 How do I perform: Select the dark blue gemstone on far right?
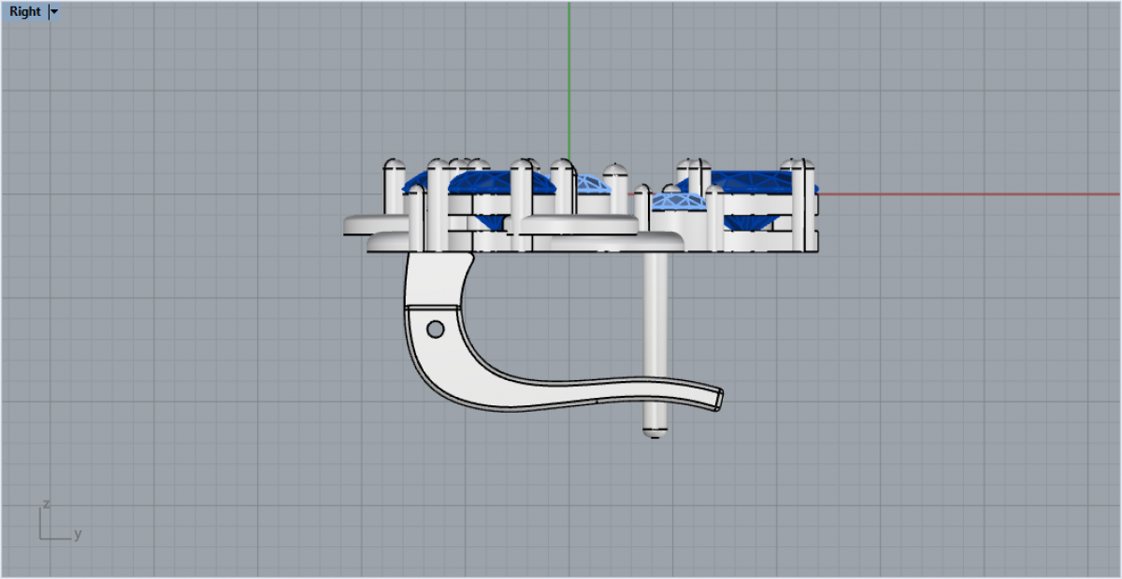(748, 180)
